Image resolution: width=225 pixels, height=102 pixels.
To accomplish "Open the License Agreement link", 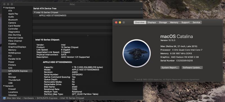I will tap(191, 79).
